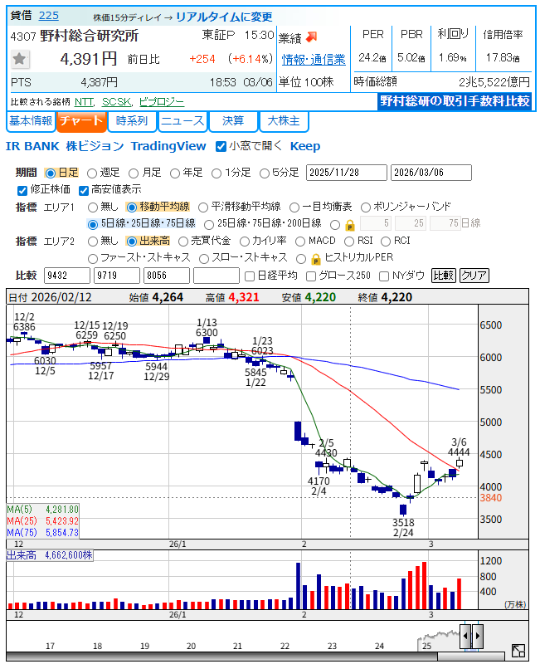Switch to the 時系列 tab
This screenshot has width=540, height=664.
pos(132,121)
